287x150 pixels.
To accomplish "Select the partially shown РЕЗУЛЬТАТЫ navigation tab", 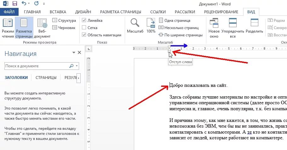I will click(71, 77).
